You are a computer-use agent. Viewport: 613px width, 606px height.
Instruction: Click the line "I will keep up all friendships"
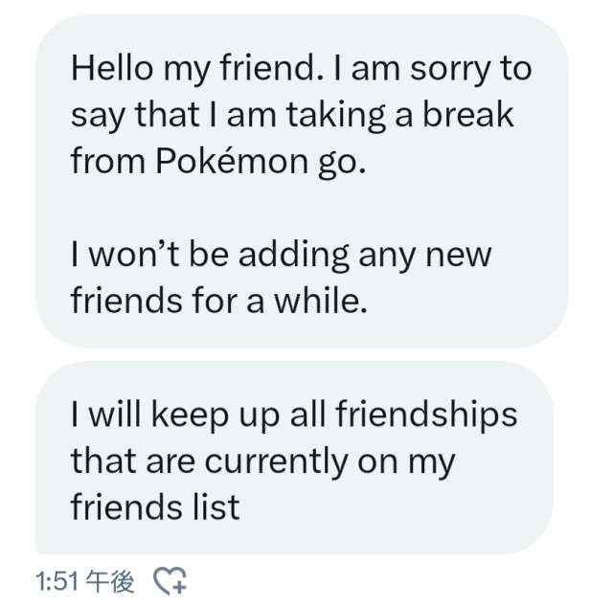click(293, 415)
